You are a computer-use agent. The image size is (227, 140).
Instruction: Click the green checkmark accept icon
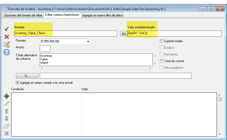pos(7,29)
